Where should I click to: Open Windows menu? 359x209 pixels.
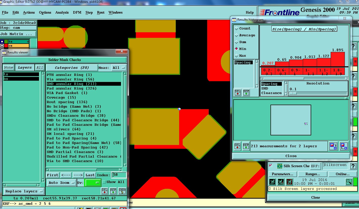coord(116,12)
